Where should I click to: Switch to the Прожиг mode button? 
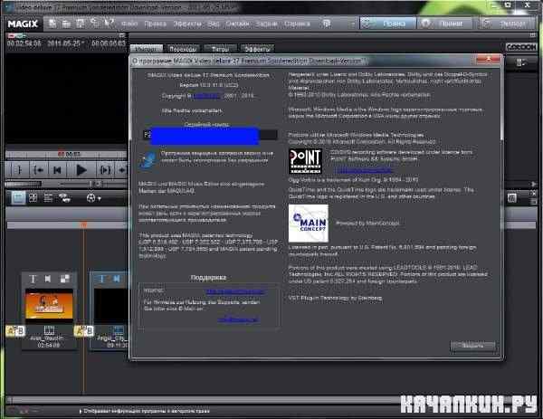(445, 24)
